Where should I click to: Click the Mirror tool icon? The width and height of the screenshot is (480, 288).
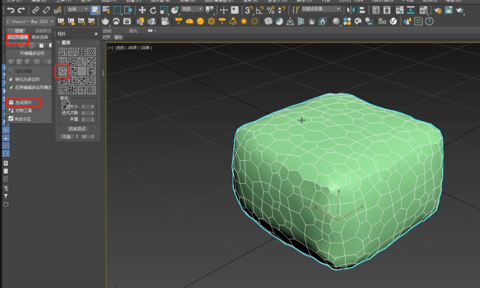(351, 10)
